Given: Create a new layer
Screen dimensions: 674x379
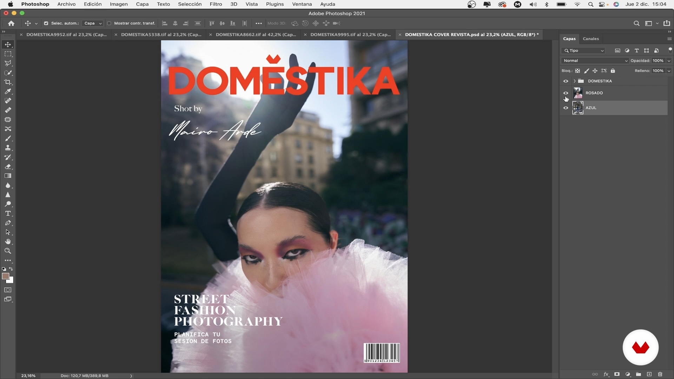Looking at the screenshot, I should coord(649,374).
